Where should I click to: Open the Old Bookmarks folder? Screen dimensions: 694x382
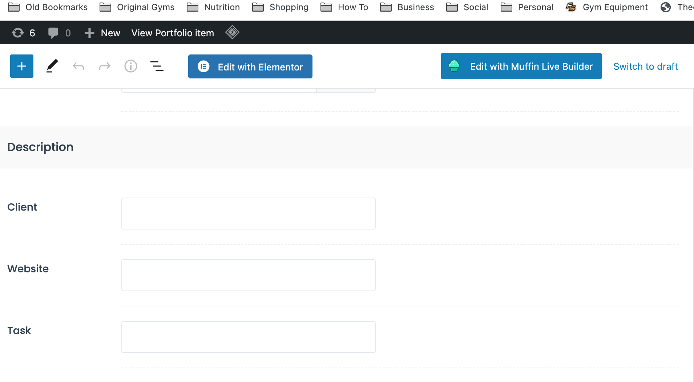click(x=48, y=7)
